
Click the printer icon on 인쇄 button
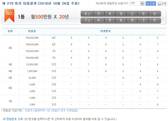[x=159, y=3]
